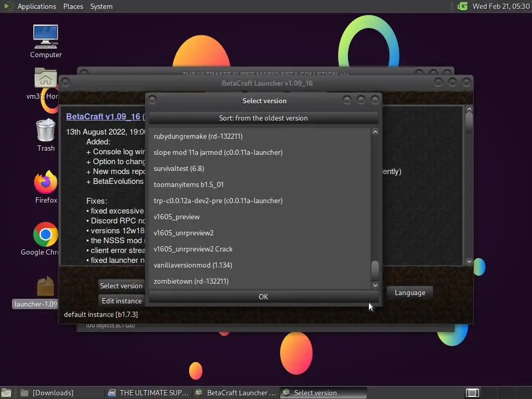
Task: Open the System menu
Action: tap(101, 6)
